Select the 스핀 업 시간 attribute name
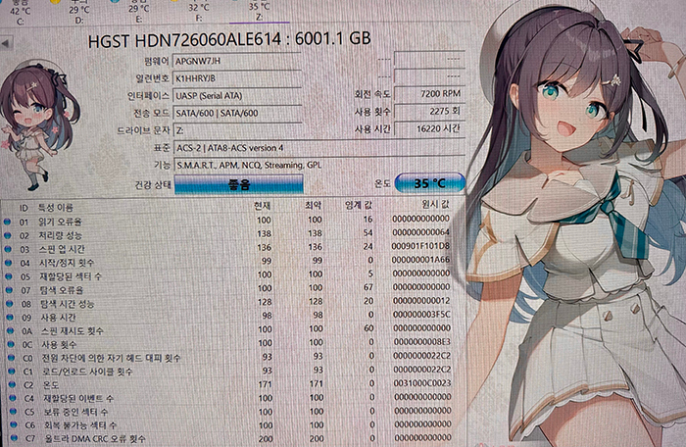 point(62,249)
